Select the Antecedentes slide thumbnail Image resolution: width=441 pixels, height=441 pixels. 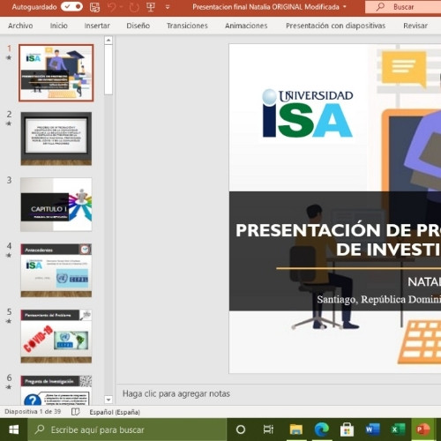pos(56,270)
